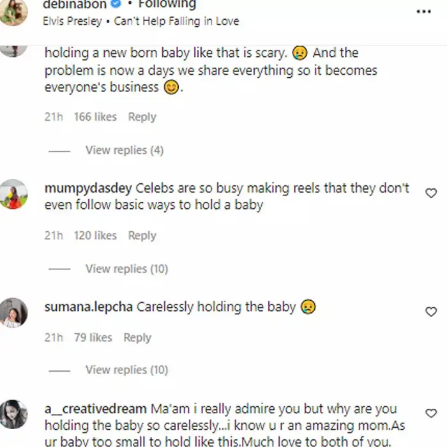
Task: Like a__creativedream's comment with the heart
Action: coord(431,413)
